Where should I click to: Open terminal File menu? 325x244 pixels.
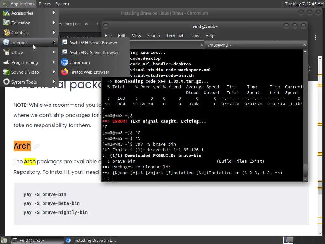tap(108, 36)
